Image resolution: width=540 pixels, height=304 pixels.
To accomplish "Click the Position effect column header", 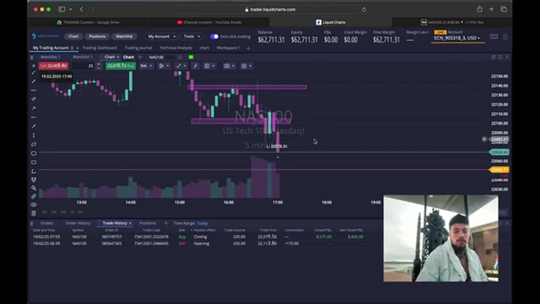I will pos(204,230).
